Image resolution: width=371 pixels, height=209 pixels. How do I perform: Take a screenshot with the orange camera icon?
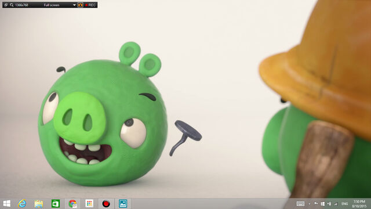tap(81, 5)
